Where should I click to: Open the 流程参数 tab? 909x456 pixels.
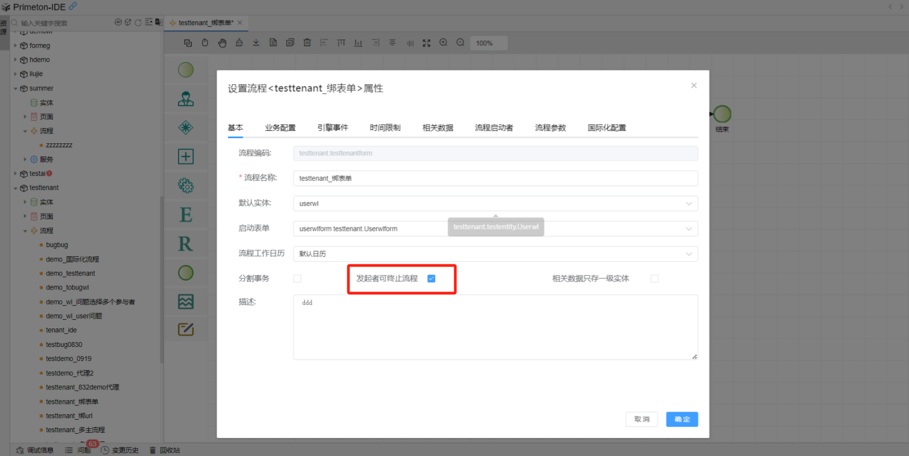point(550,128)
